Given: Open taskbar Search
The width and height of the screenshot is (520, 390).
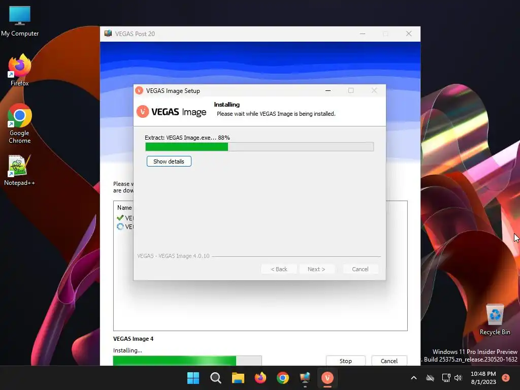Looking at the screenshot, I should (x=215, y=378).
